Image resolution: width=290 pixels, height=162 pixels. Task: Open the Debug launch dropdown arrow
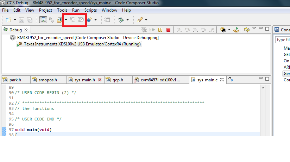(127, 20)
